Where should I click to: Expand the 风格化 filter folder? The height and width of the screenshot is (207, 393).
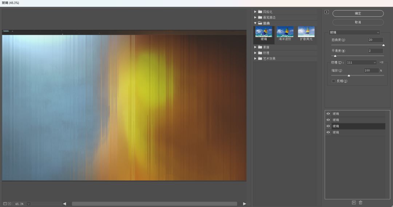(255, 12)
